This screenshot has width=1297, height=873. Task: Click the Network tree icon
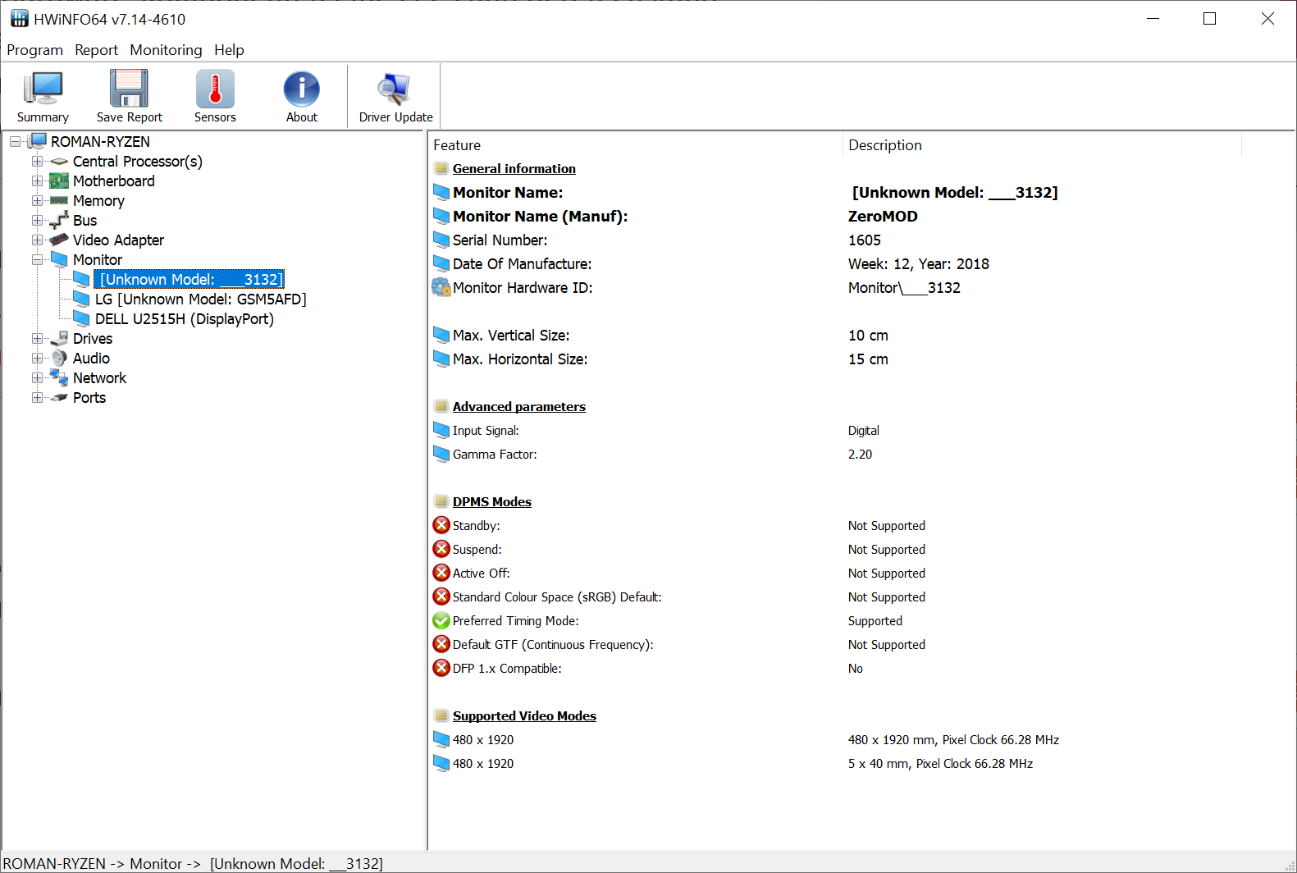point(59,377)
